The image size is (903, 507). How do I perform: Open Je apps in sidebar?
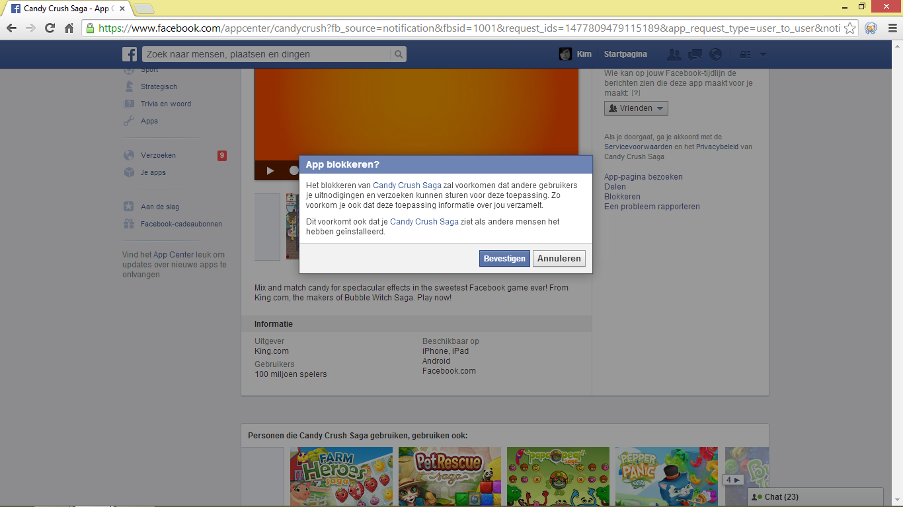[x=153, y=172]
